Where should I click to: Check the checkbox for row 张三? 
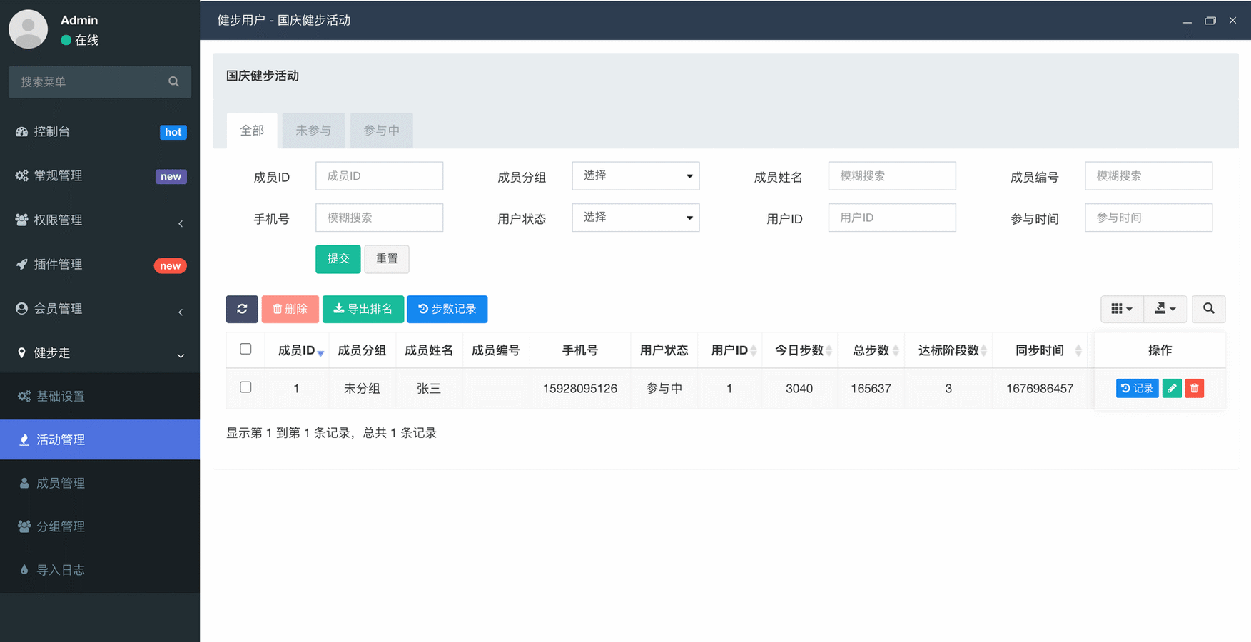point(245,387)
